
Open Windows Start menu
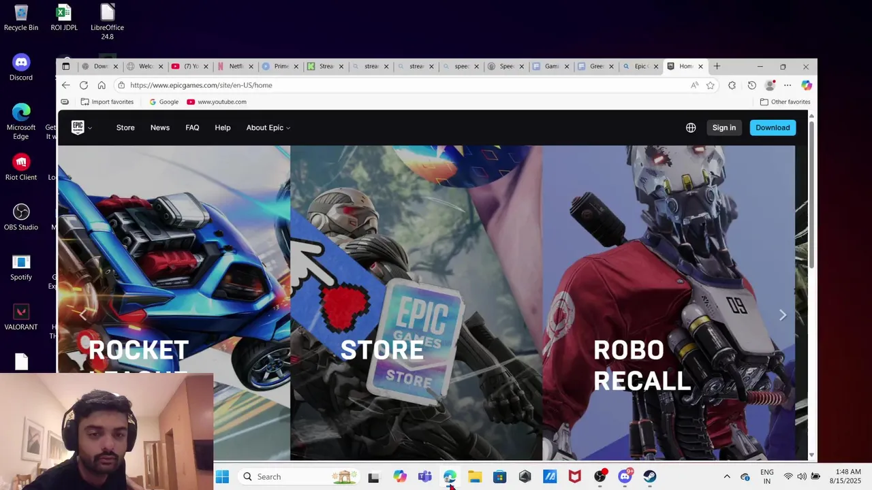[222, 476]
